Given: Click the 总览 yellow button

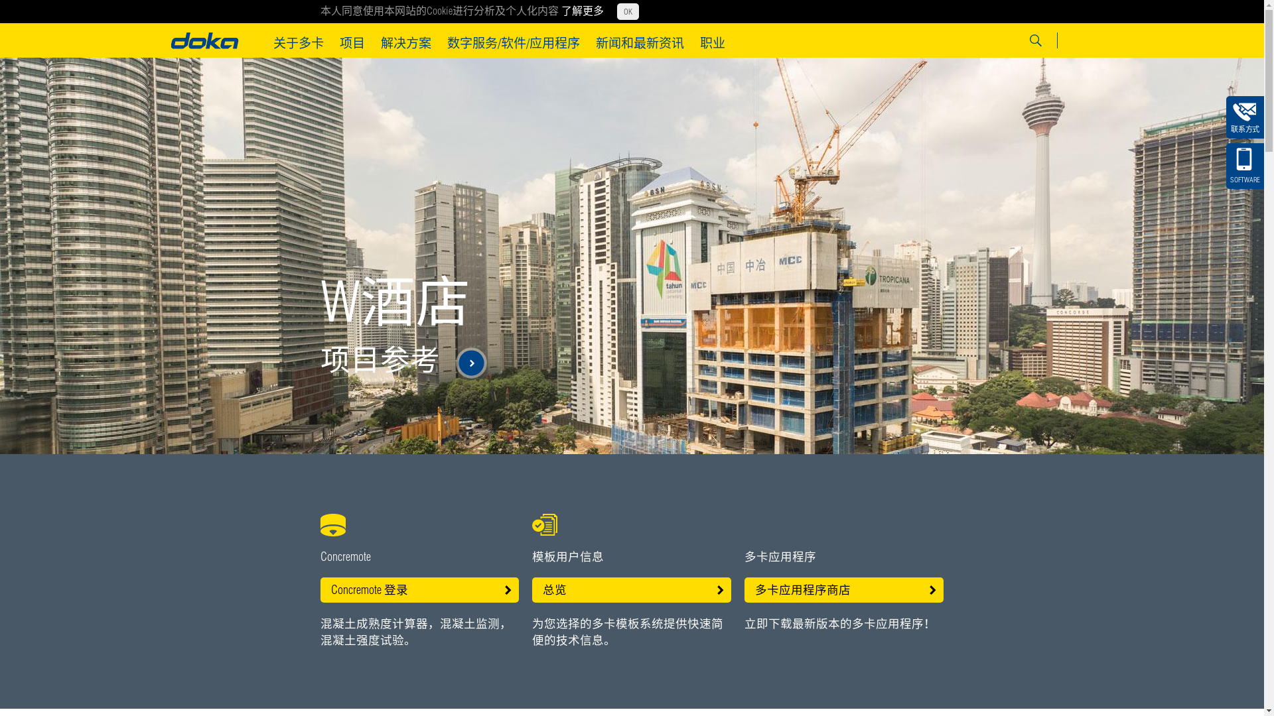Looking at the screenshot, I should point(630,590).
